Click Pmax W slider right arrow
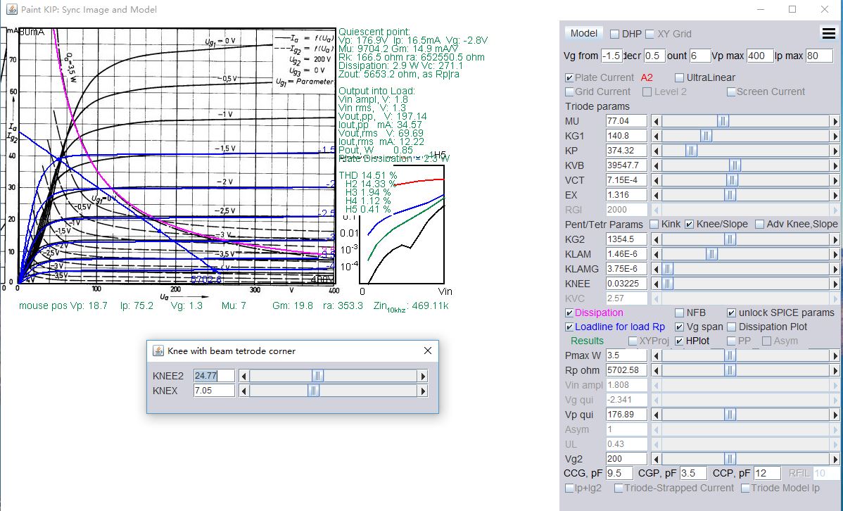Screen dimensions: 843x511 tap(835, 355)
